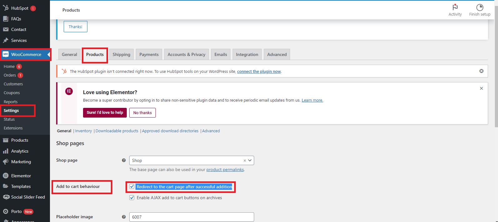Click Sure! I'd love to help button
498x222 pixels.
click(x=105, y=113)
